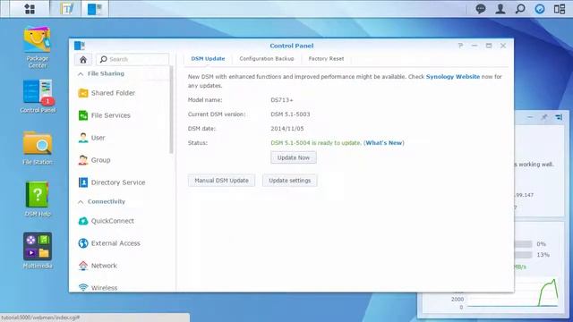This screenshot has height=322, width=573.
Task: Open the widget panel settings icon
Action: click(559, 117)
